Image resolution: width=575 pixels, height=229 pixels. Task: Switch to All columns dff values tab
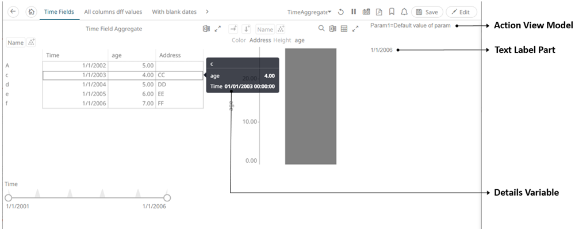113,12
